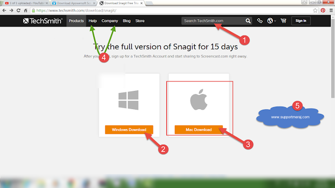Focus the Search TechSmith.com field

213,21
